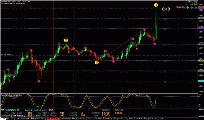Click the DailyLow value 1.3702
Screen dimensions: 204x120
[x=106, y=113]
